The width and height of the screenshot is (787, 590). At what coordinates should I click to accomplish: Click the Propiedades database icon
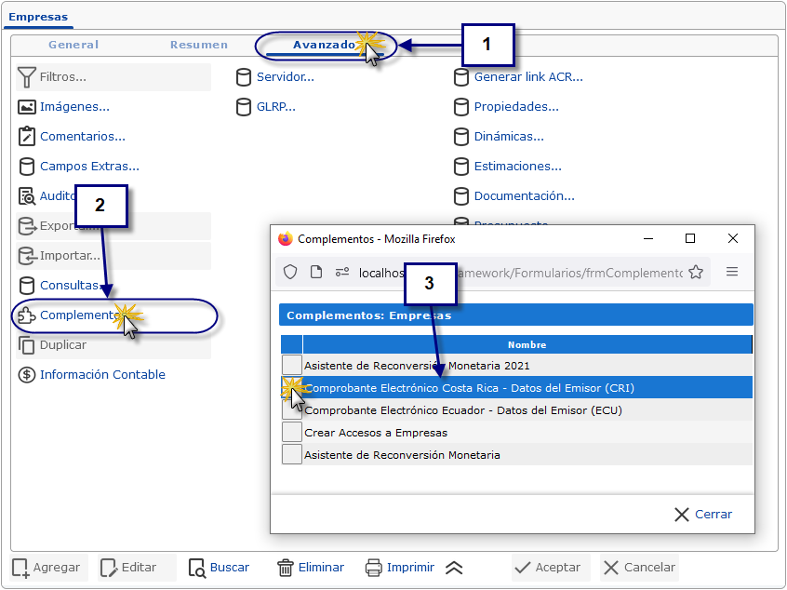[460, 106]
